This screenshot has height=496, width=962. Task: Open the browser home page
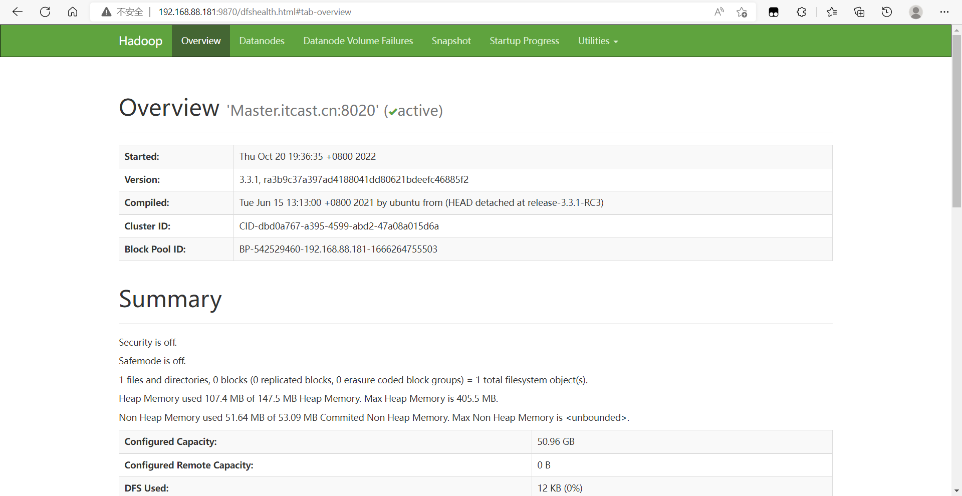(73, 12)
